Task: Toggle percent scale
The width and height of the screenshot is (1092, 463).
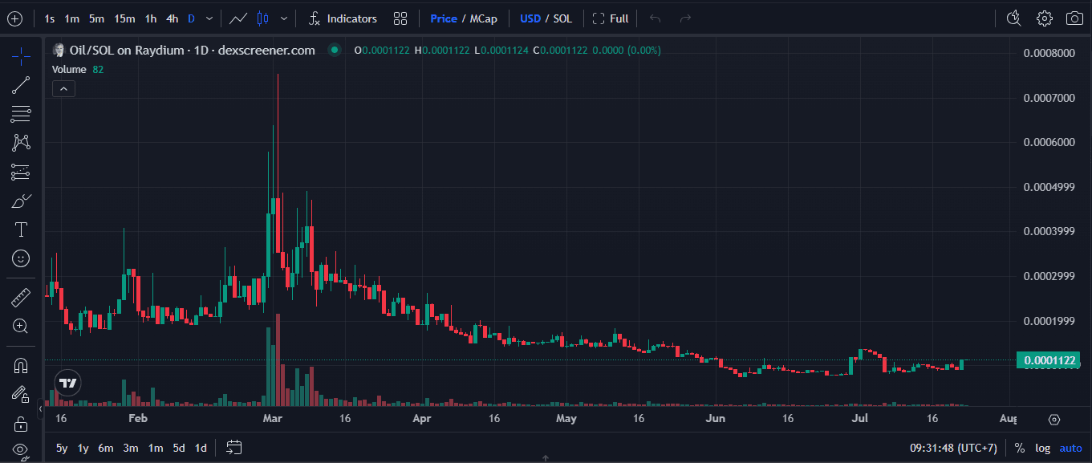Action: (1020, 448)
